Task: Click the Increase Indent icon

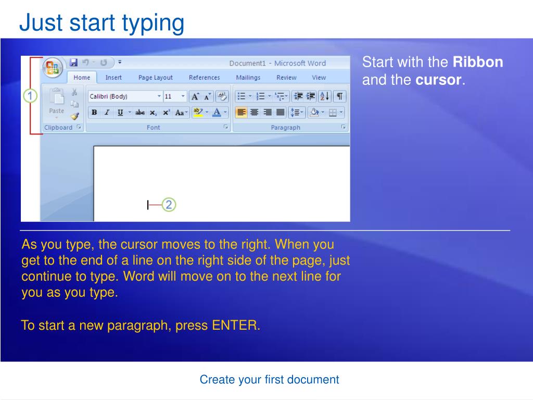Action: pyautogui.click(x=311, y=96)
